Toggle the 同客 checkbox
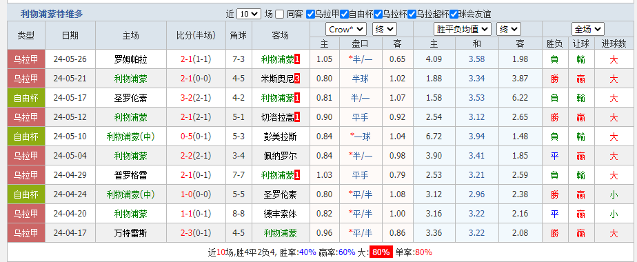Viewport: 637px width, 262px height. pyautogui.click(x=279, y=14)
